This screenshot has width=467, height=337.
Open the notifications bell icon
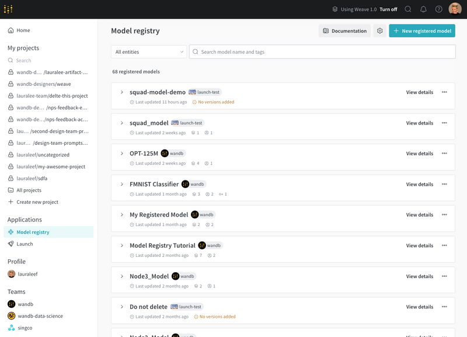tap(423, 9)
